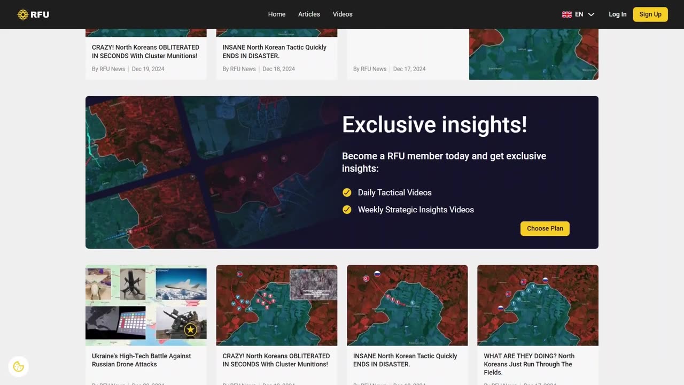Open the Ukraine's High-Tech Battle collage thumbnail

click(x=146, y=305)
